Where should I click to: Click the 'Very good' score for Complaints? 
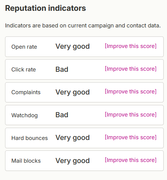[x=72, y=92]
